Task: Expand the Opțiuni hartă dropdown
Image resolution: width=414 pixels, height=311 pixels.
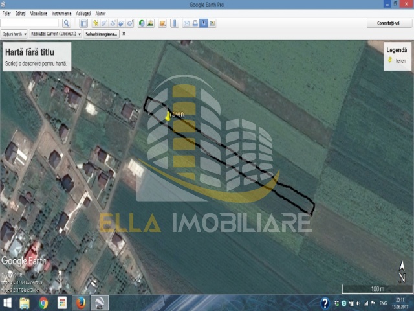Action: [x=14, y=34]
